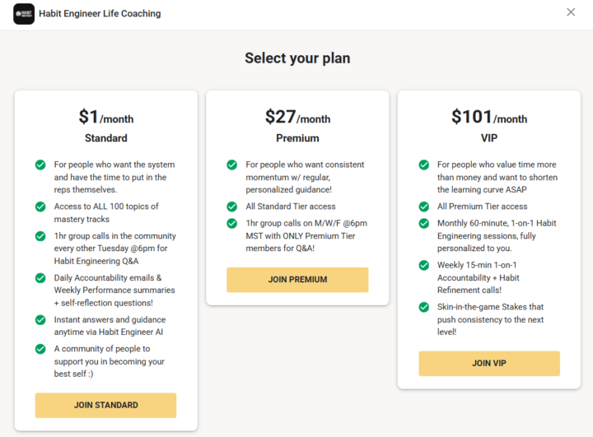Click green checkmark beside 'Access to ALL 100 topics'
Viewport: 593px width, 437px height.
tap(40, 207)
